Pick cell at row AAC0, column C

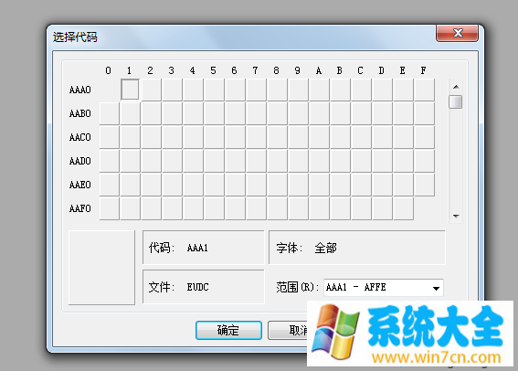(x=361, y=137)
